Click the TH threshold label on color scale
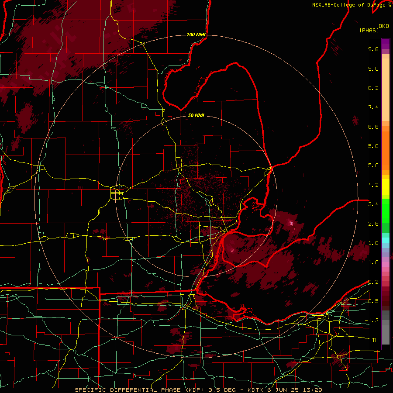This screenshot has height=393, width=393. [x=375, y=340]
